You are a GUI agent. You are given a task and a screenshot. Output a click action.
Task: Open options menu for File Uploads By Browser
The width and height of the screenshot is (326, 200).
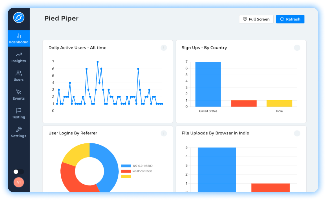coord(297,133)
